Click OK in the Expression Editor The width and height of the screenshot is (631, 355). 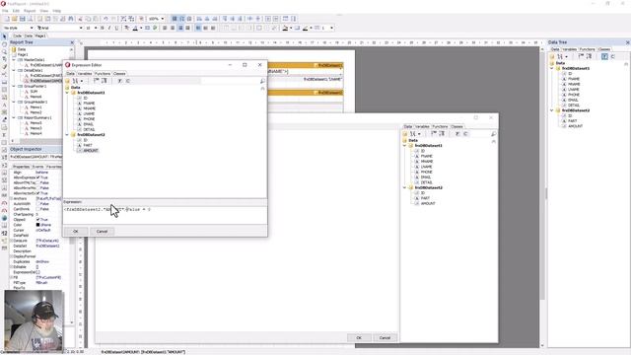coord(76,232)
